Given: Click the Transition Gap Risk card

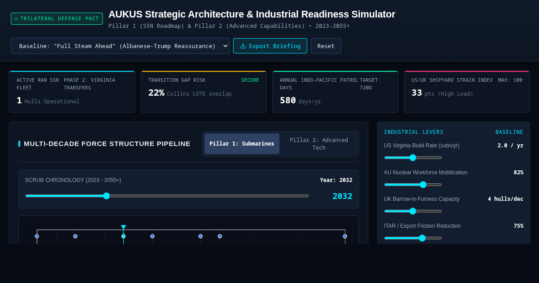Looking at the screenshot, I should [x=203, y=92].
